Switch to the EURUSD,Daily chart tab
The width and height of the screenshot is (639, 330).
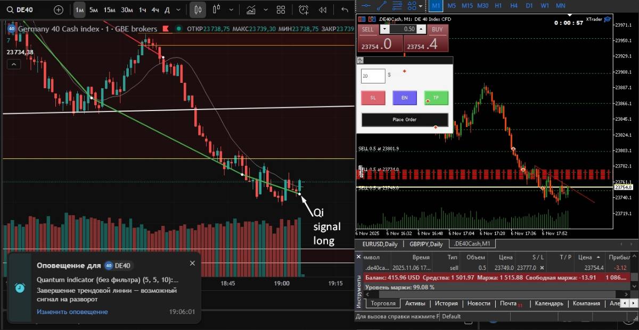380,244
